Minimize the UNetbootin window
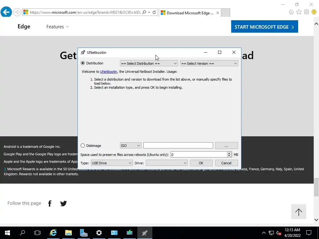The image size is (319, 239). click(x=206, y=52)
